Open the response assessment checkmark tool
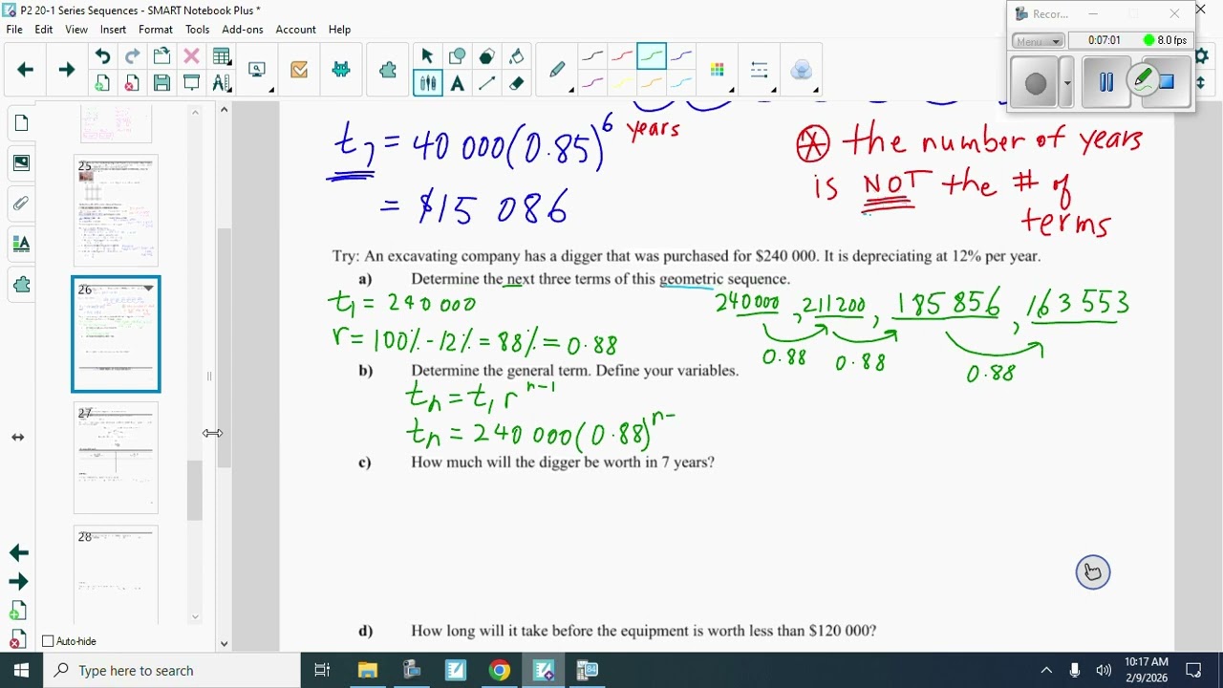 coord(299,70)
